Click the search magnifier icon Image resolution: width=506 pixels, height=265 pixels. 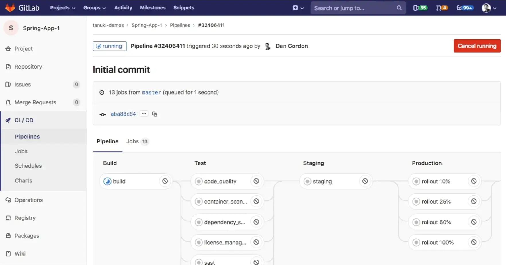pyautogui.click(x=399, y=8)
